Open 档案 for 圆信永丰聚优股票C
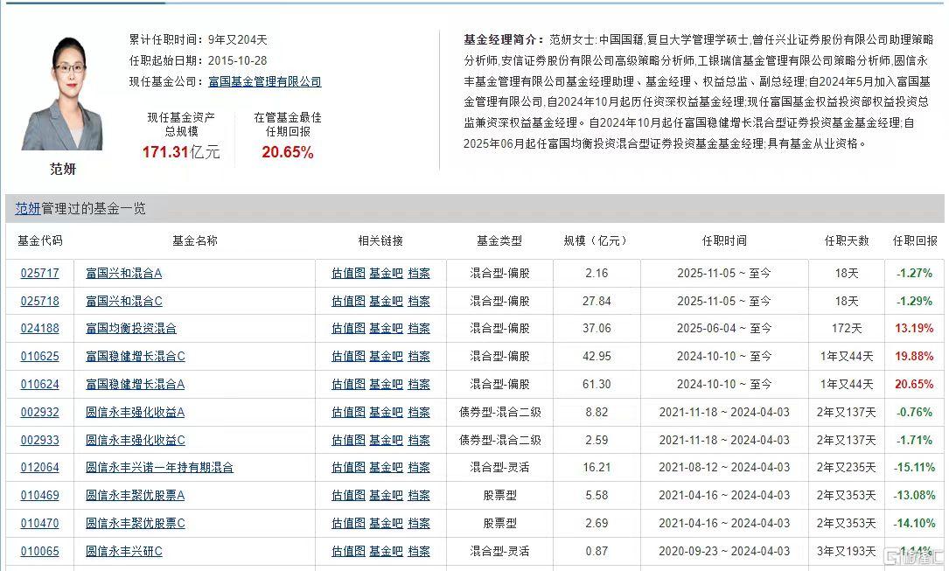Viewport: 949px width, 571px height. tap(419, 524)
